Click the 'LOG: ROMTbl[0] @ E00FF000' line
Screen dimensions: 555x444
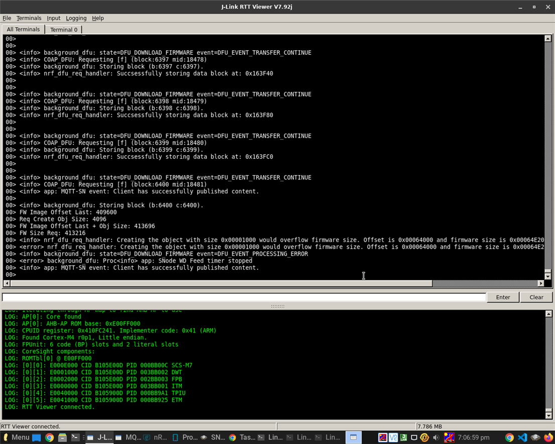click(x=48, y=358)
